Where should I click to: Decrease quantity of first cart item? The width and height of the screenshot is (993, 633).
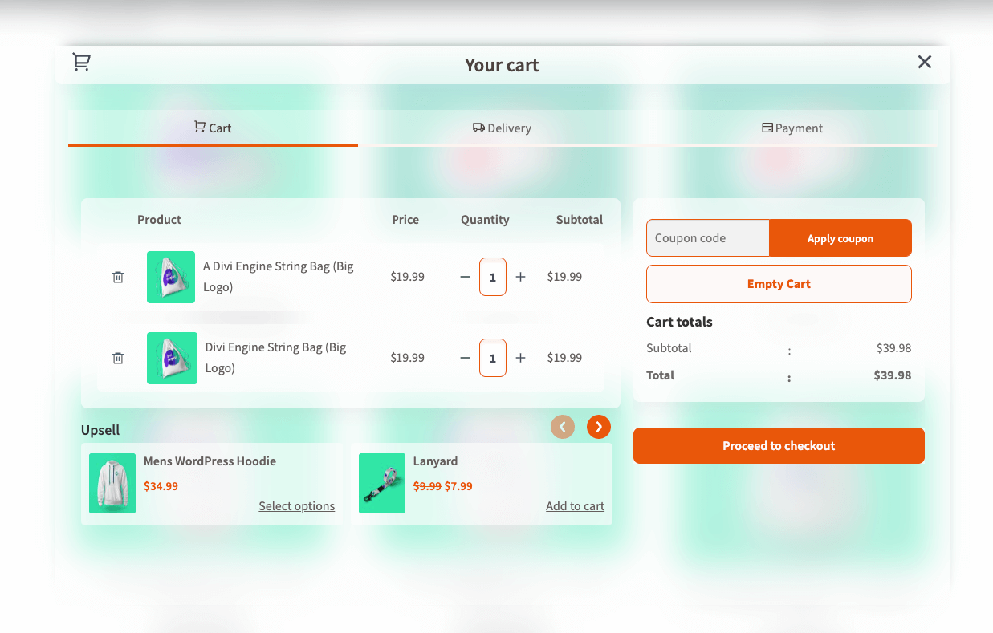click(465, 277)
